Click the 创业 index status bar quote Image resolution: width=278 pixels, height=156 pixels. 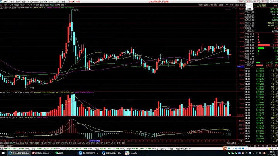(110, 149)
